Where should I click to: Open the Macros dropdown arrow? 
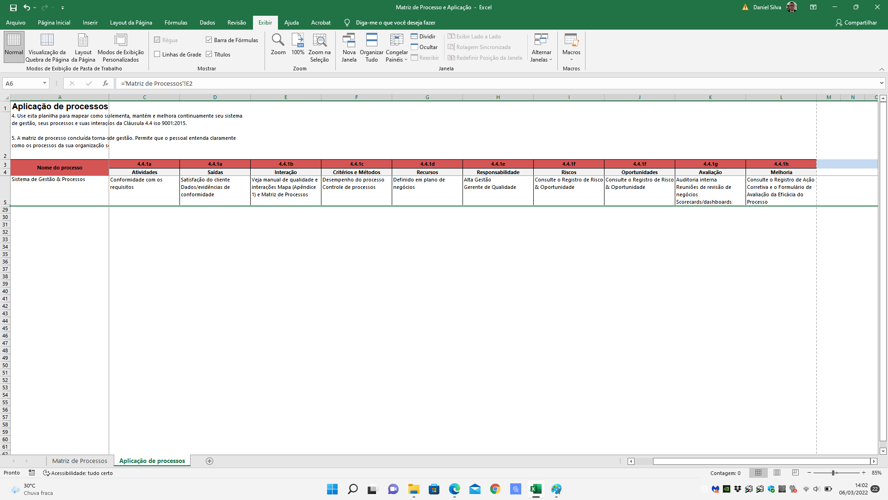tap(571, 60)
